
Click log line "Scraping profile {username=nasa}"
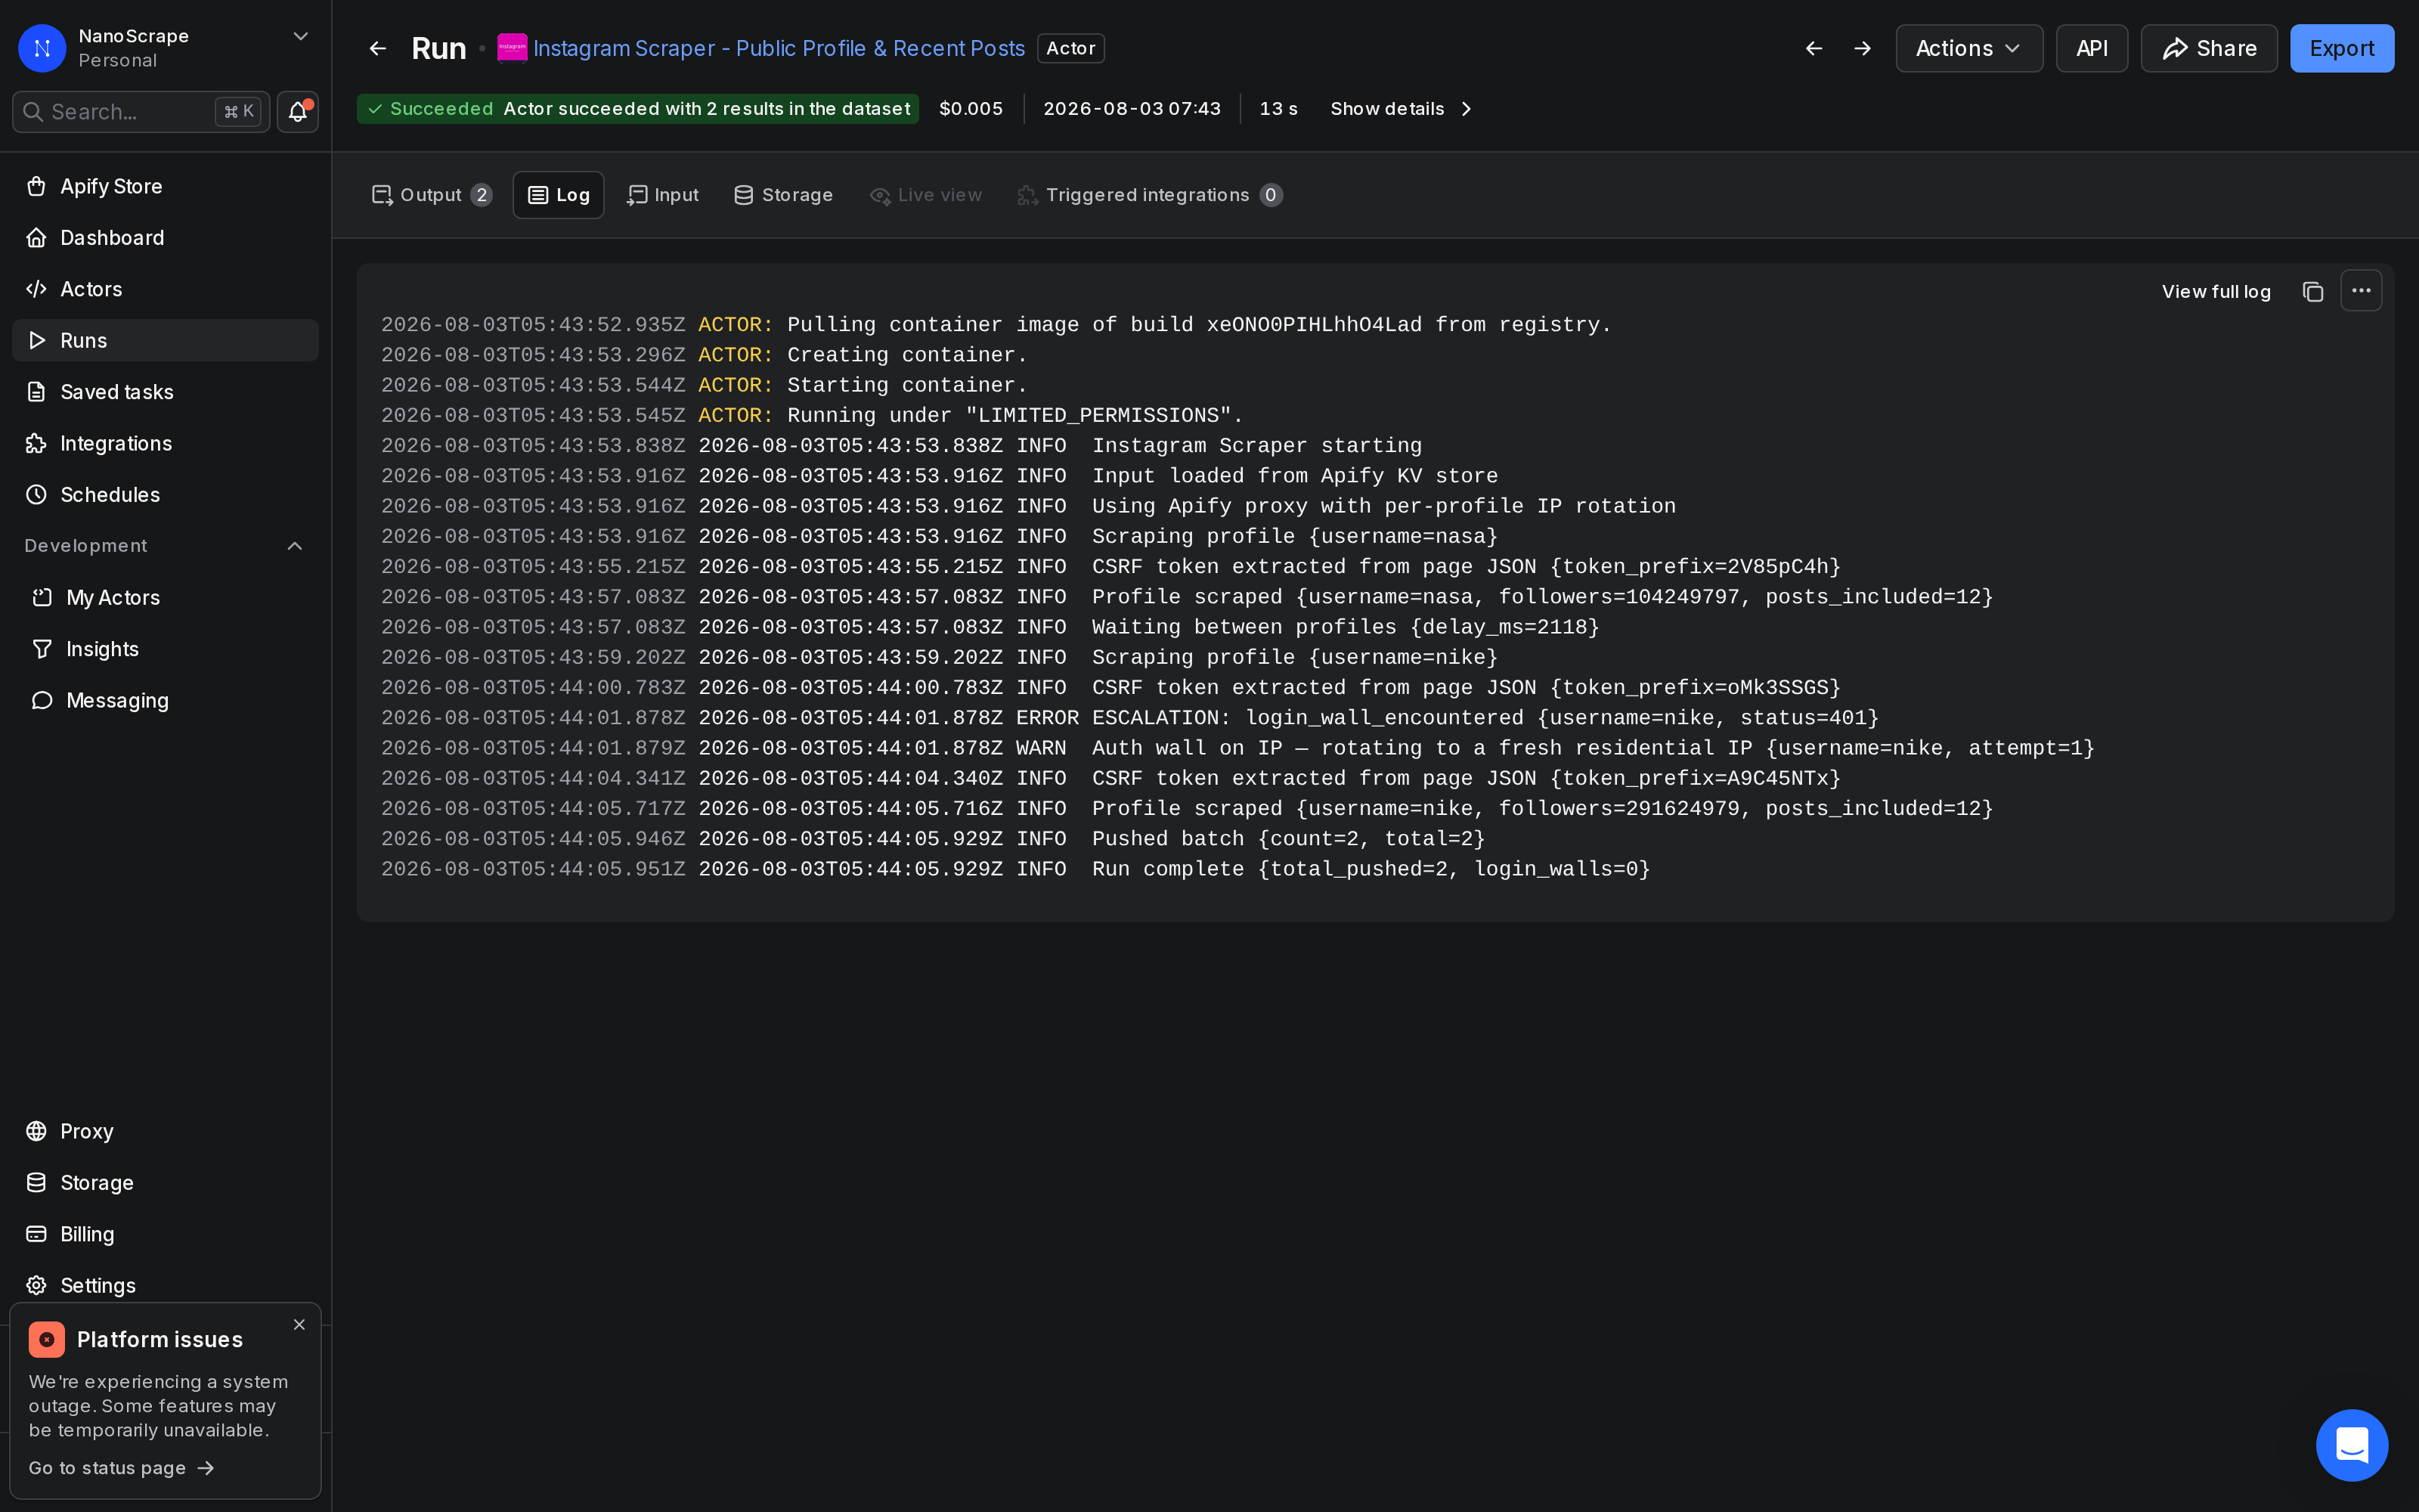(x=940, y=537)
